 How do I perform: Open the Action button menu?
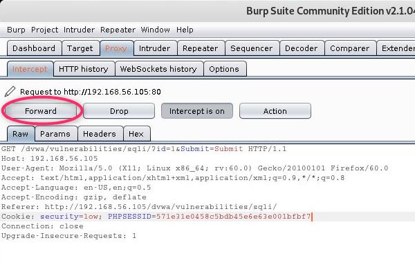pyautogui.click(x=275, y=111)
